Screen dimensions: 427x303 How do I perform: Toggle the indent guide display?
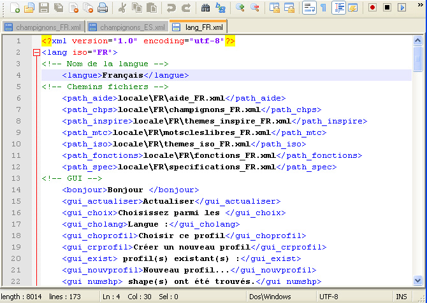[338, 8]
